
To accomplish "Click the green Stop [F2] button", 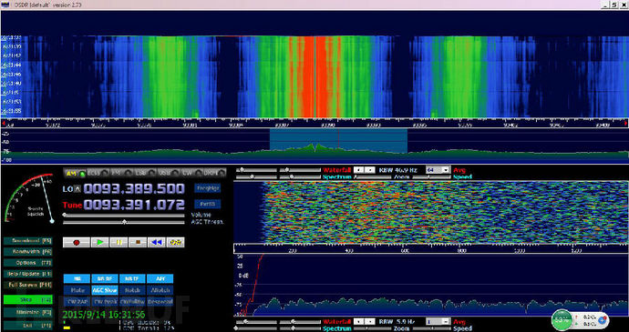I will coord(28,299).
